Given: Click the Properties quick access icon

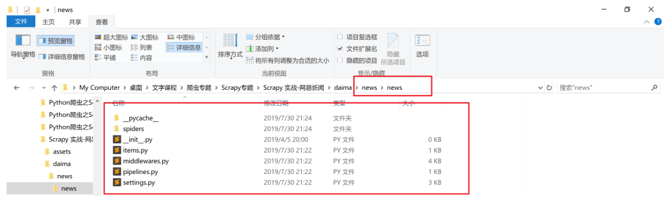Looking at the screenshot, I should 27,9.
